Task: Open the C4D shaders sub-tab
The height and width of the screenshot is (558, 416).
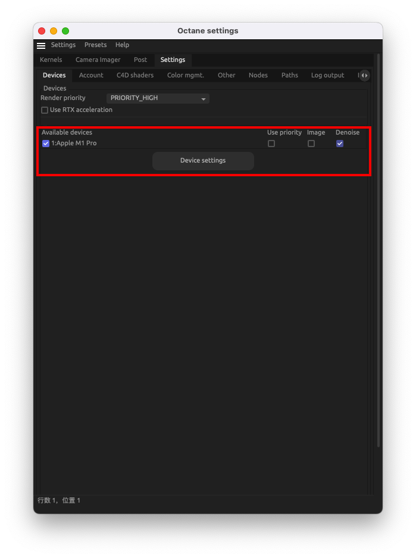Action: tap(135, 76)
